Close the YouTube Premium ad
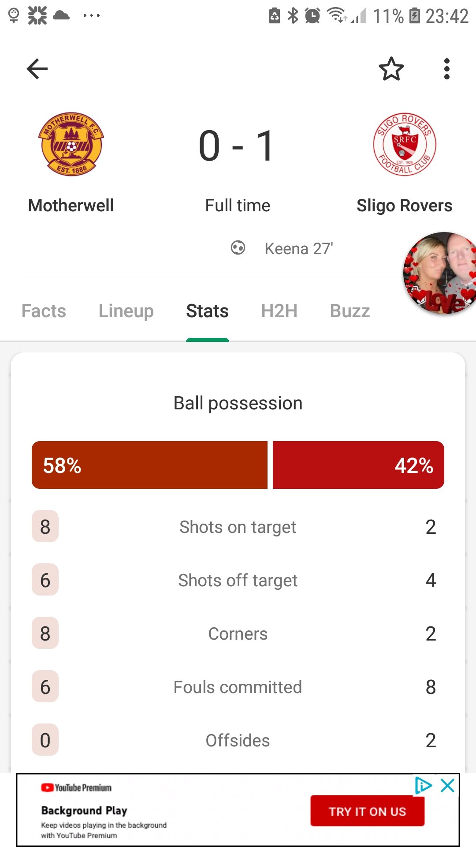Viewport: 476px width, 847px height. point(448,786)
